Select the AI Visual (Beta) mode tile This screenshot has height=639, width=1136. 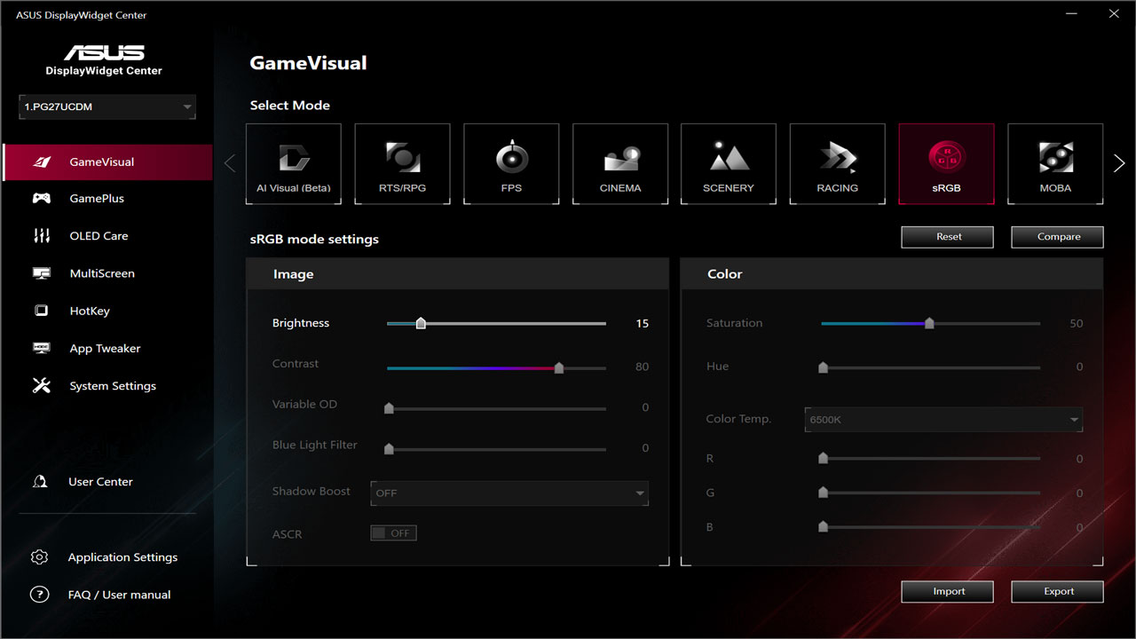coord(294,164)
